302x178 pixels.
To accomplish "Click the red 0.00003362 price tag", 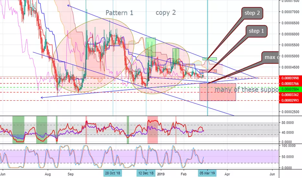I will point(290,95).
